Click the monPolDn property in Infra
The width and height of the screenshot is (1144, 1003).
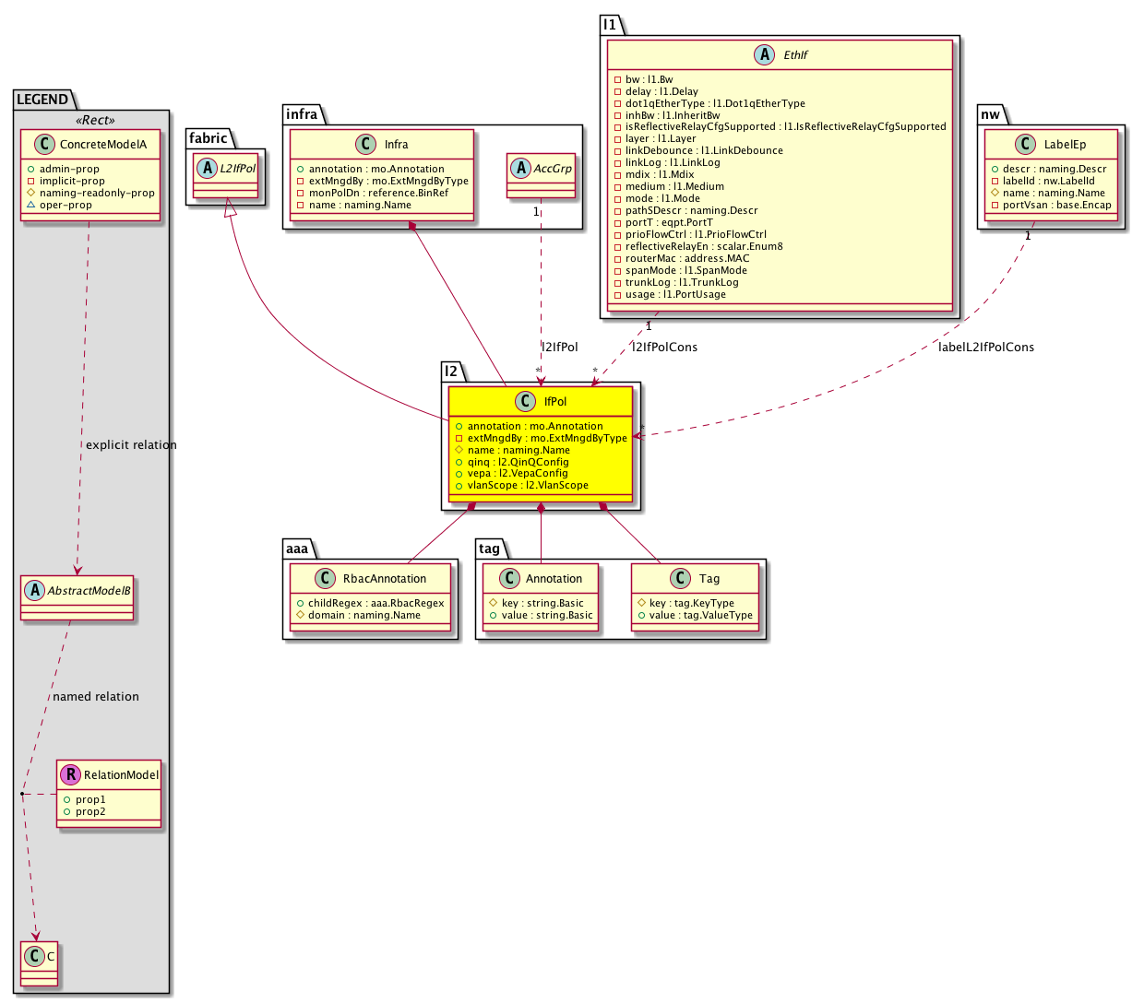click(378, 193)
